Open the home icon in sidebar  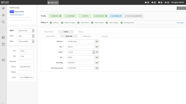click(x=3, y=8)
